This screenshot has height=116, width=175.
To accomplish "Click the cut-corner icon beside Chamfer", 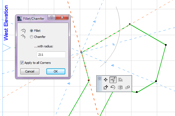I will [x=23, y=37].
